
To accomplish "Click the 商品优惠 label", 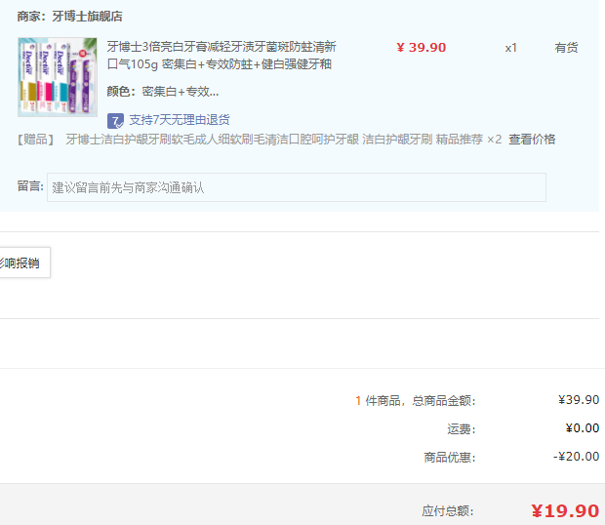I will (450, 458).
